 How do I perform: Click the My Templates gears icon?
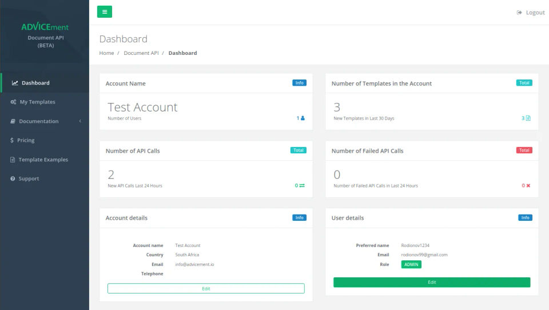[13, 102]
